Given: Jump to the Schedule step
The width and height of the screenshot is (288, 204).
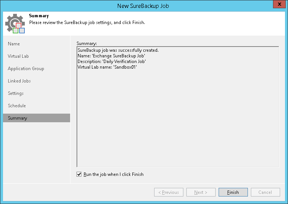Looking at the screenshot, I should coord(17,106).
